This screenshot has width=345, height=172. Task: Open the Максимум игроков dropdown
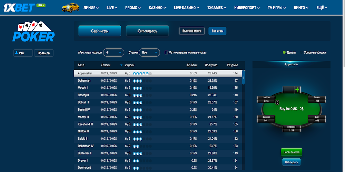click(114, 53)
